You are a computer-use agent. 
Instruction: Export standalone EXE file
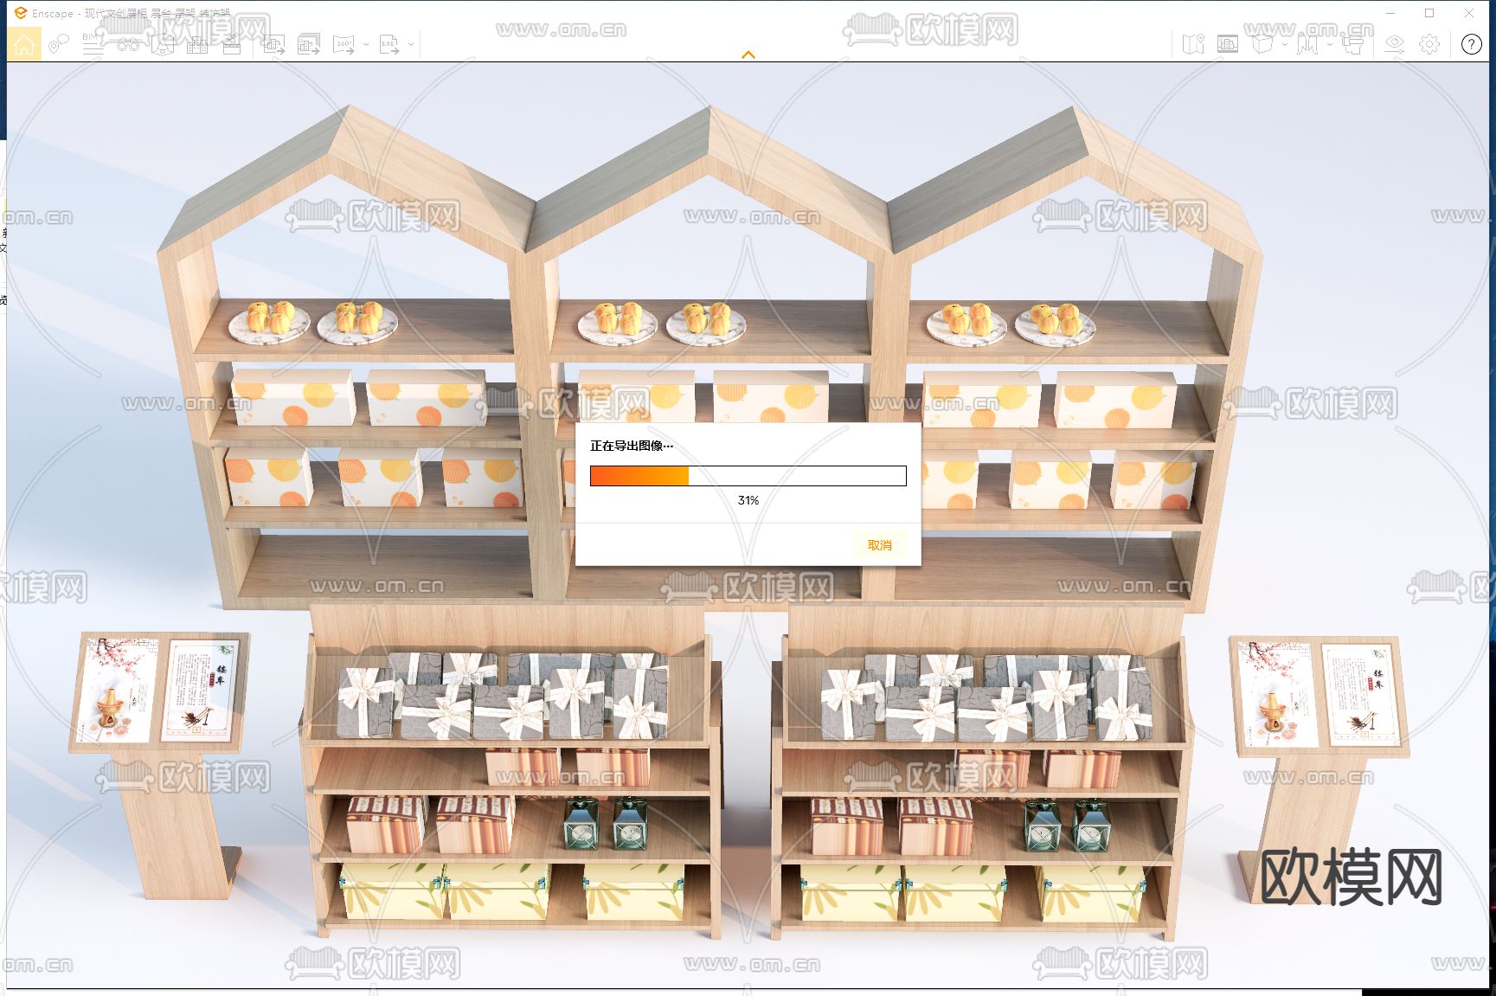(x=389, y=44)
